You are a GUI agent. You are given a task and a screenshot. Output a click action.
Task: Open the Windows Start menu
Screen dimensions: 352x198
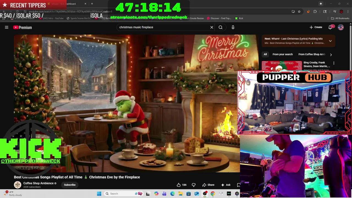(x=99, y=194)
